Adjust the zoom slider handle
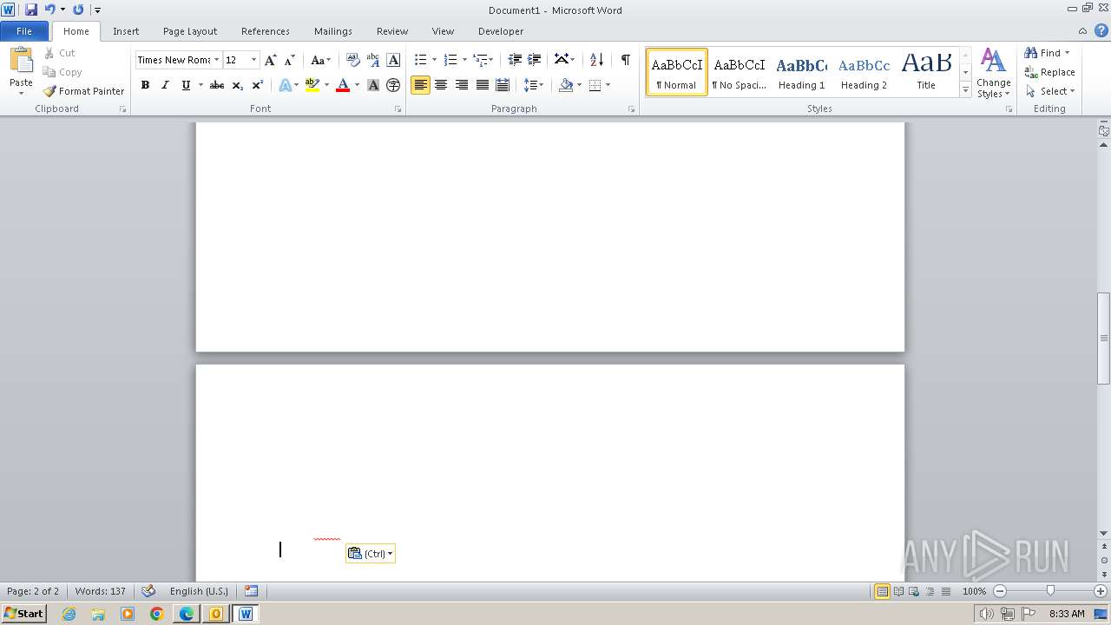The image size is (1111, 625). [x=1050, y=591]
